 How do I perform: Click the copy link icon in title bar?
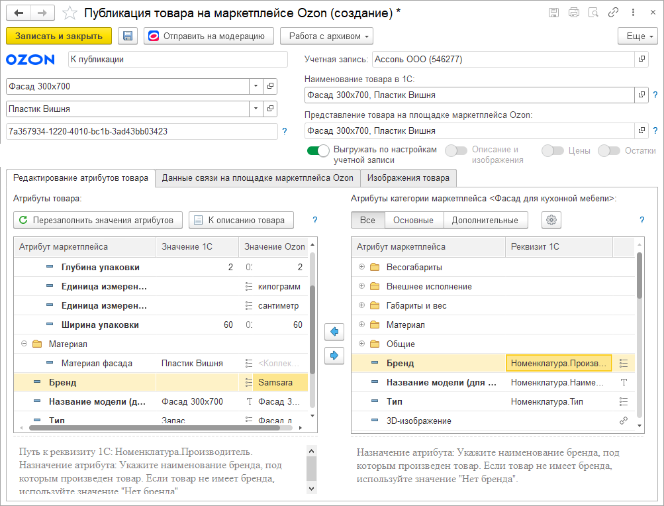coord(613,13)
